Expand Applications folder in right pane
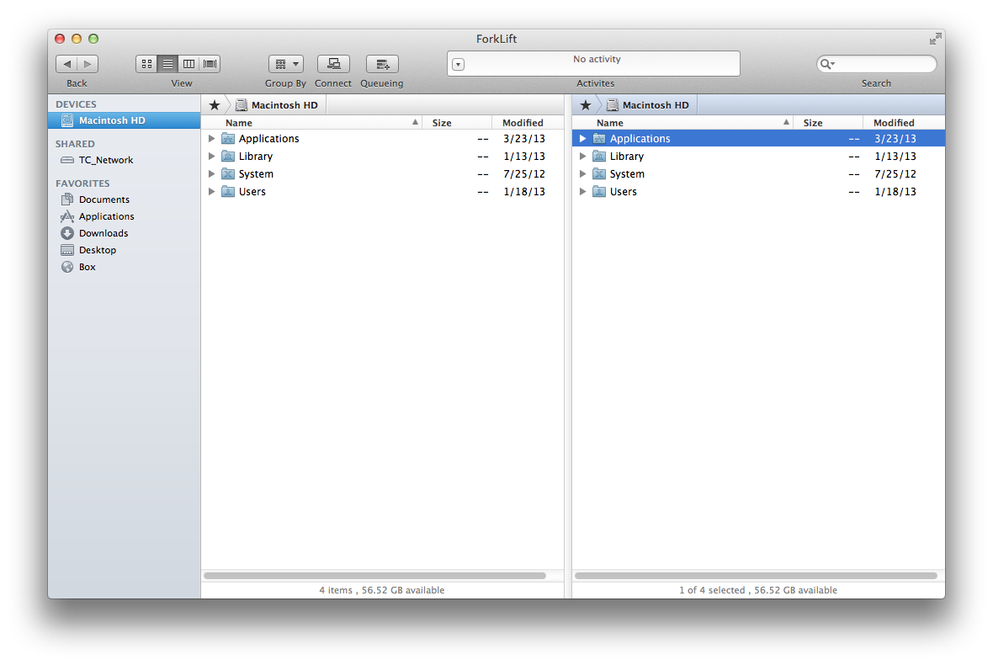The width and height of the screenshot is (993, 665). (582, 139)
